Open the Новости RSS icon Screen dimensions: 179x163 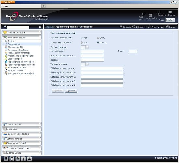(160, 12)
